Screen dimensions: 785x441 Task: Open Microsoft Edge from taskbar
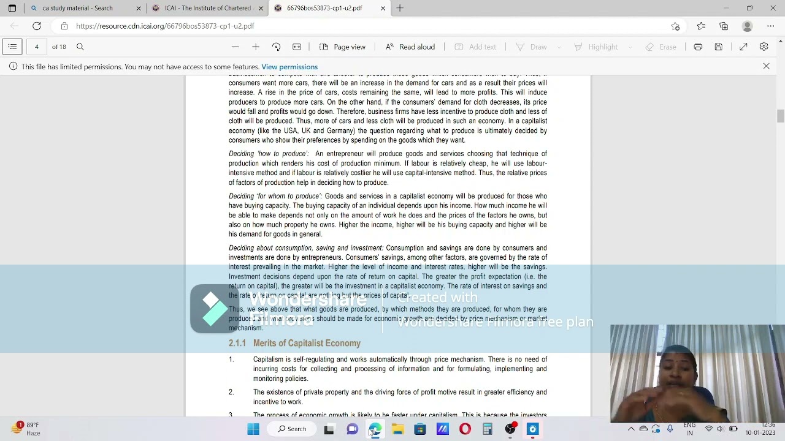[375, 429]
